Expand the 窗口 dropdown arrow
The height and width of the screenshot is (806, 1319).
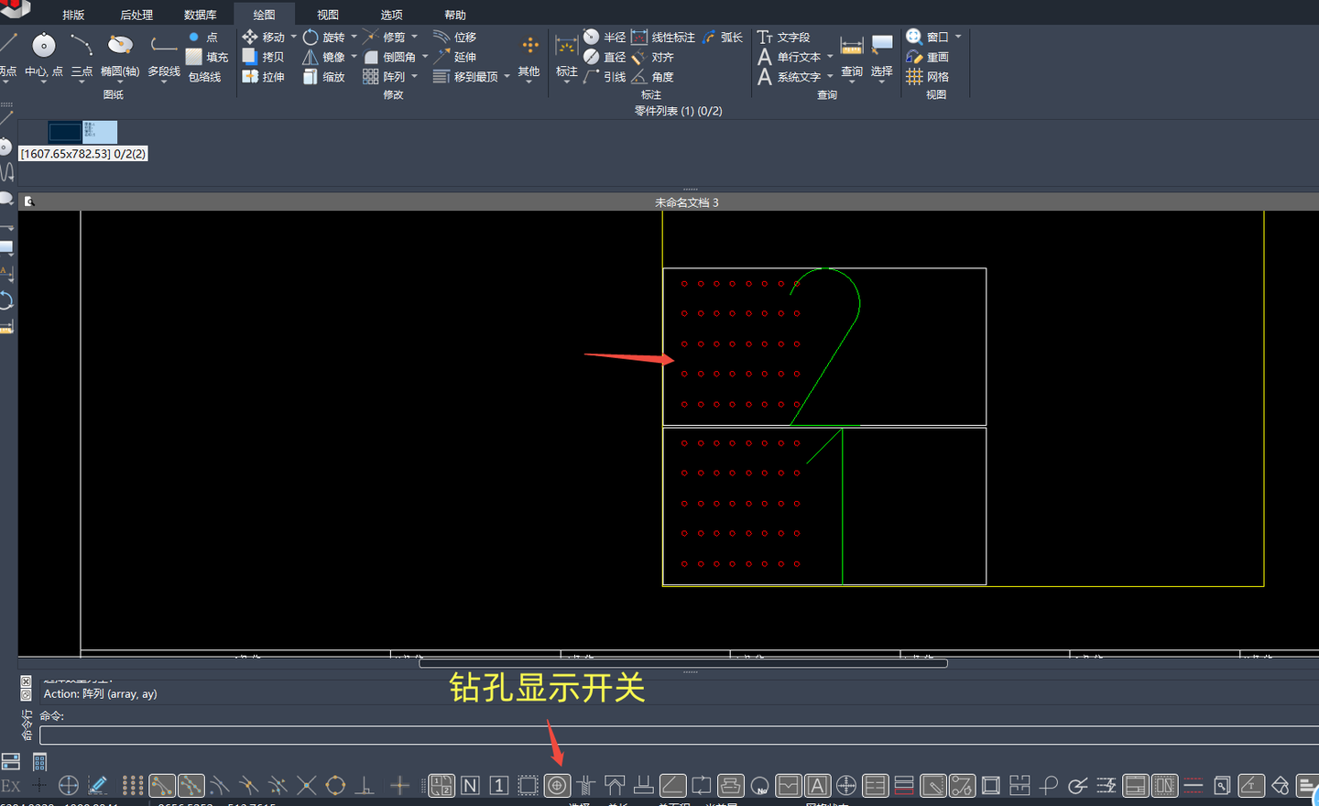point(958,38)
